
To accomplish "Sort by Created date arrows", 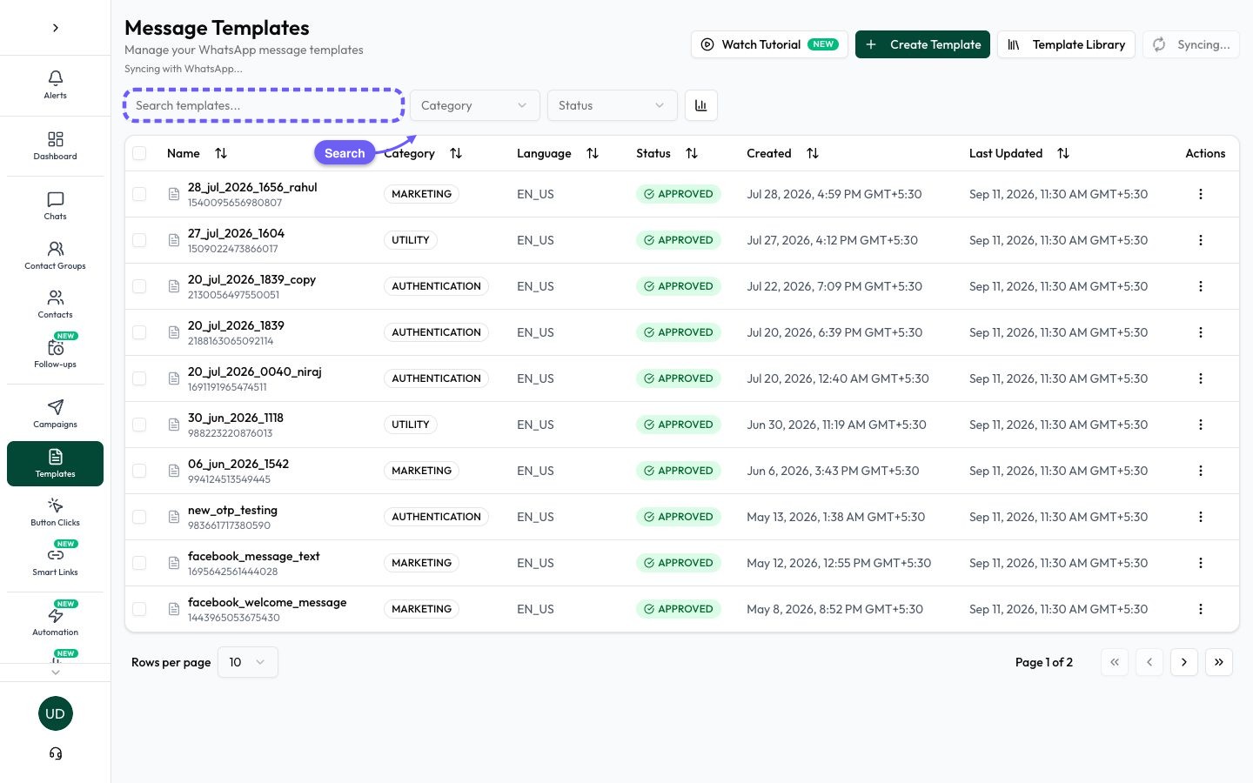I will pyautogui.click(x=813, y=153).
